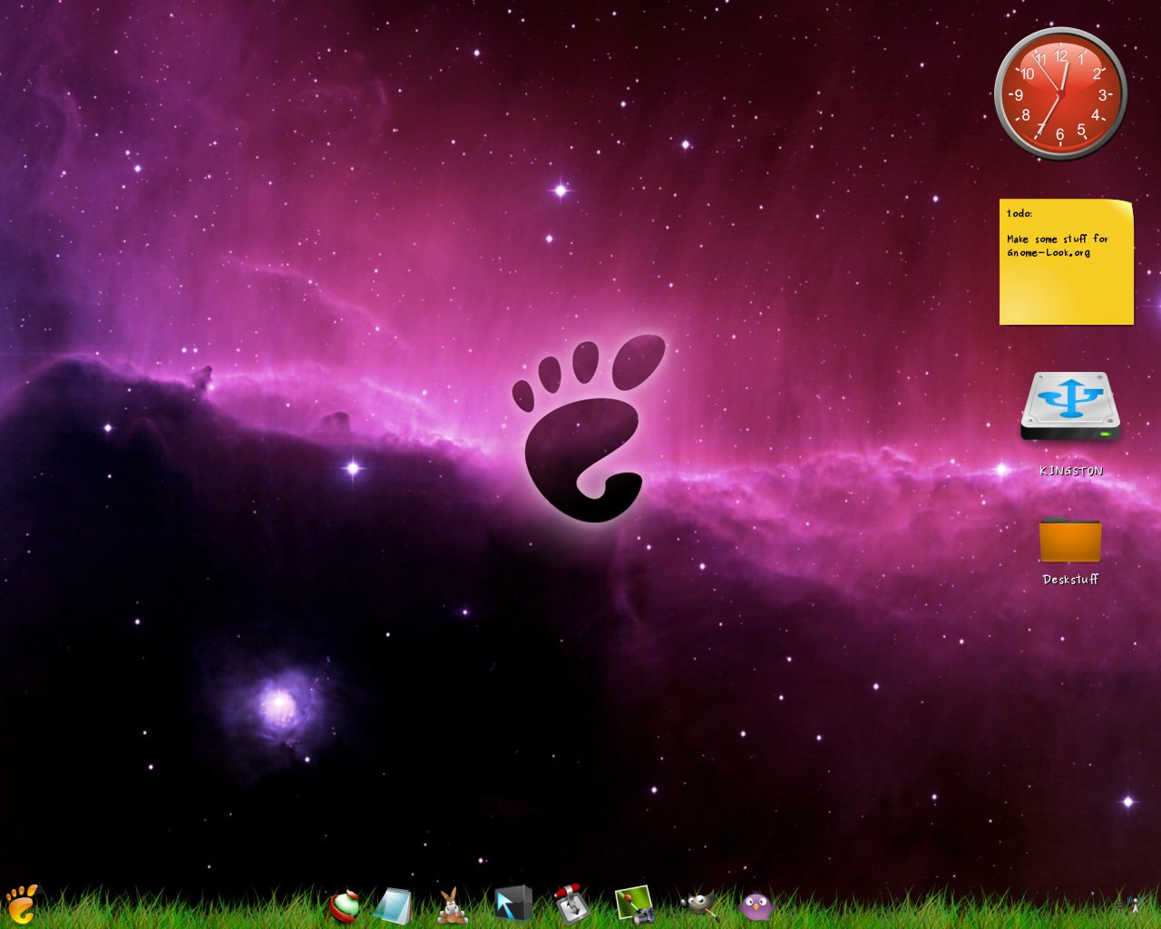Select the Deskstuff folder icon
Screen dimensions: 1161x929
click(1070, 540)
